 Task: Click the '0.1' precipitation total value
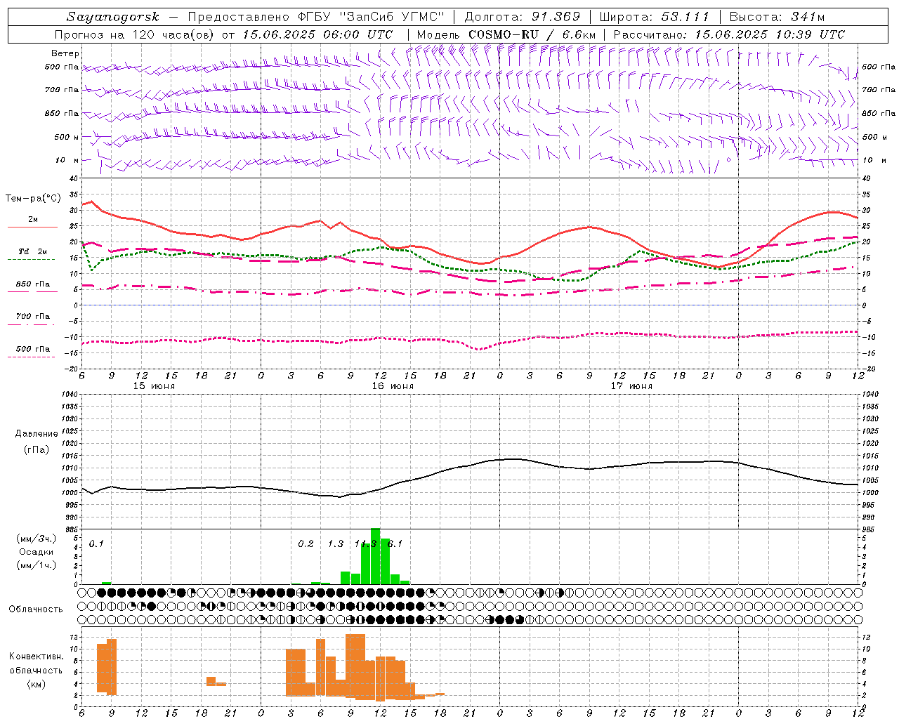tap(96, 543)
